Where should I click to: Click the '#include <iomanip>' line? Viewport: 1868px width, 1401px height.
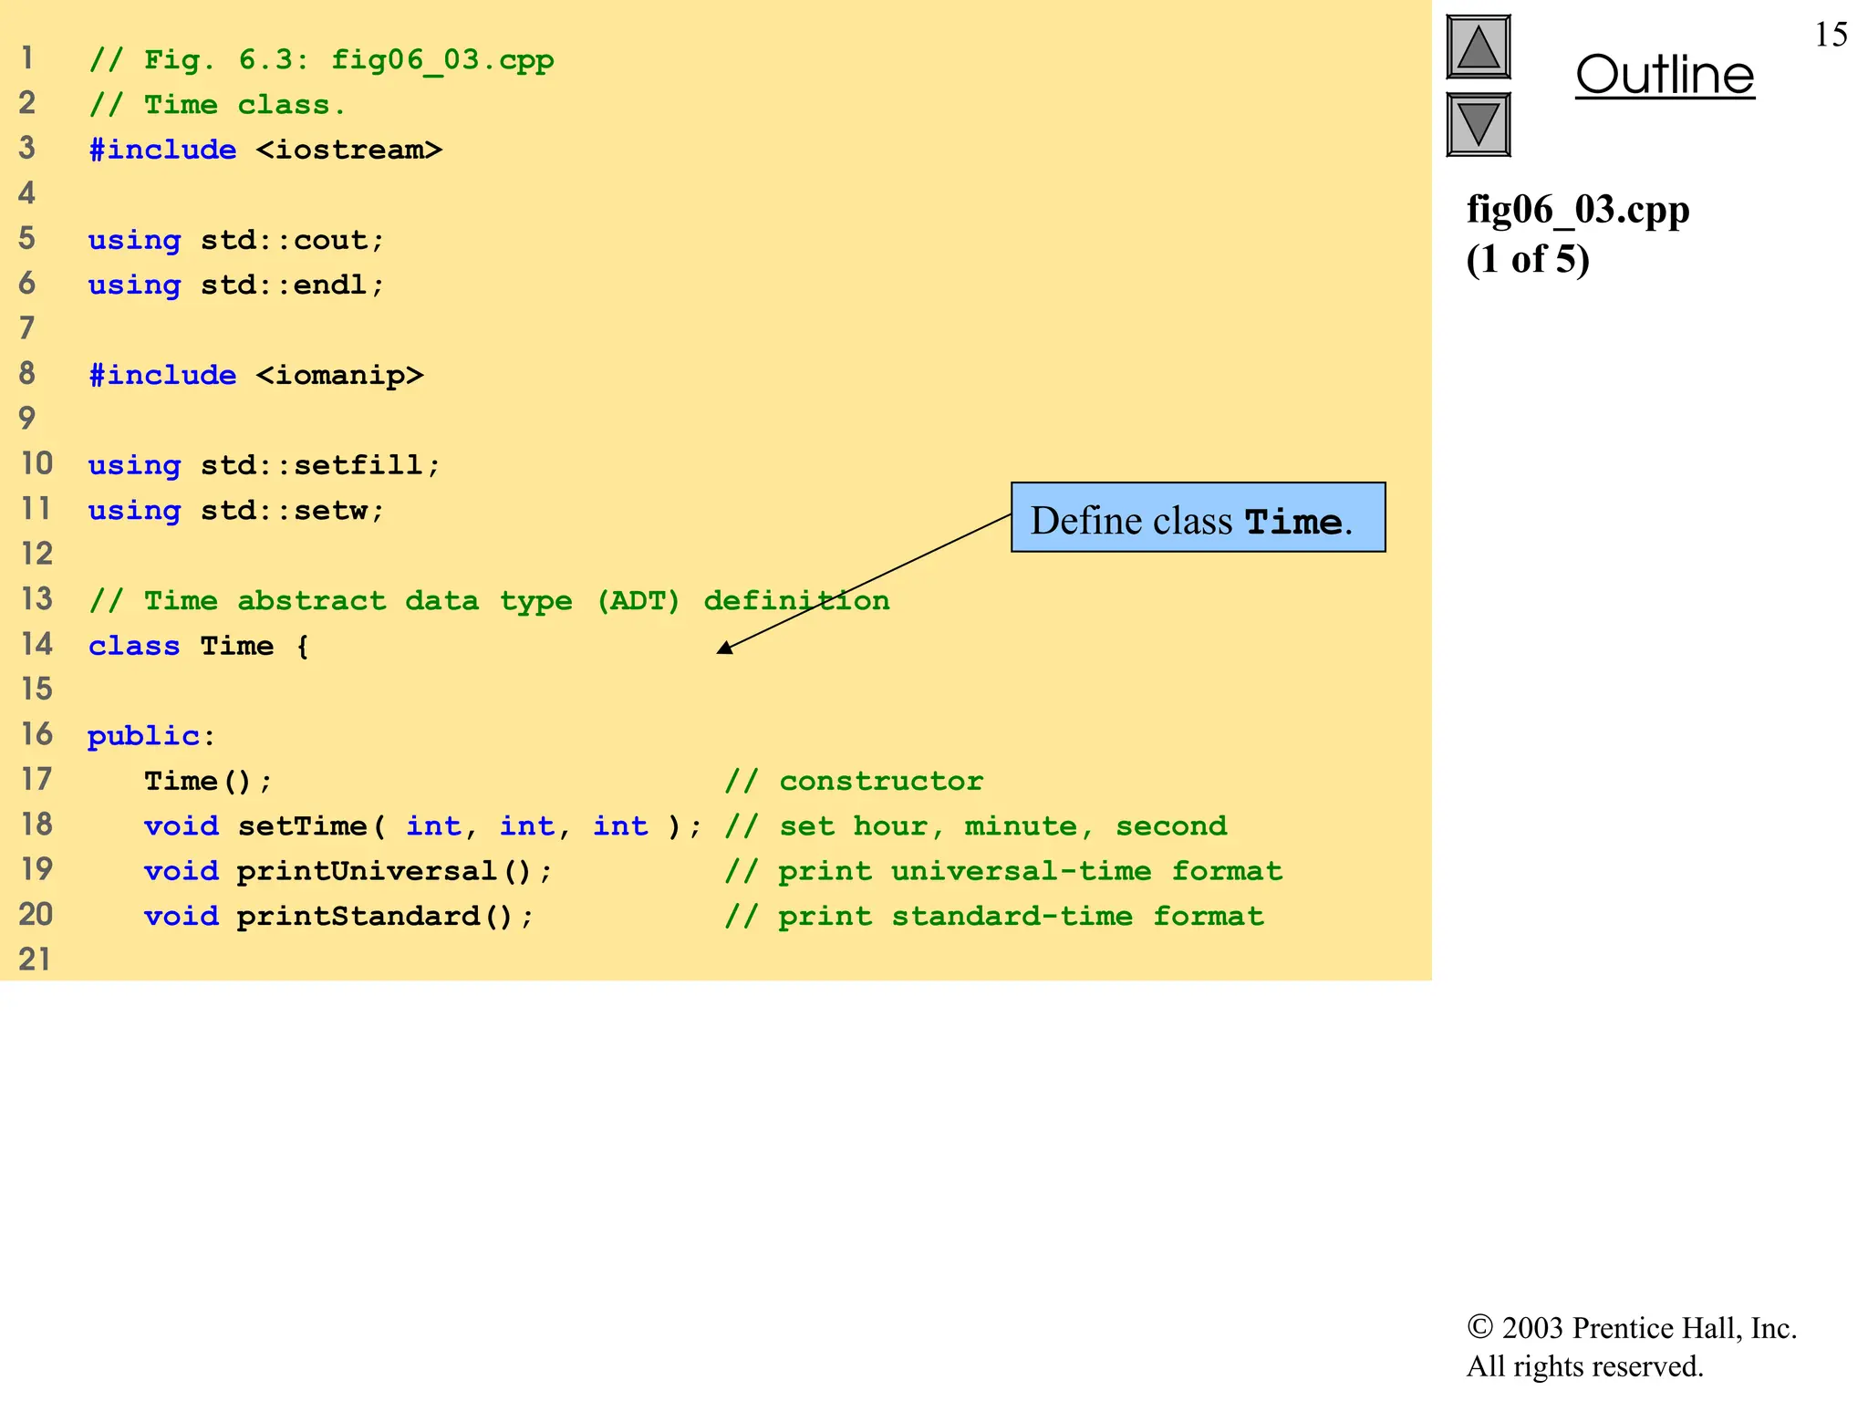click(x=255, y=375)
